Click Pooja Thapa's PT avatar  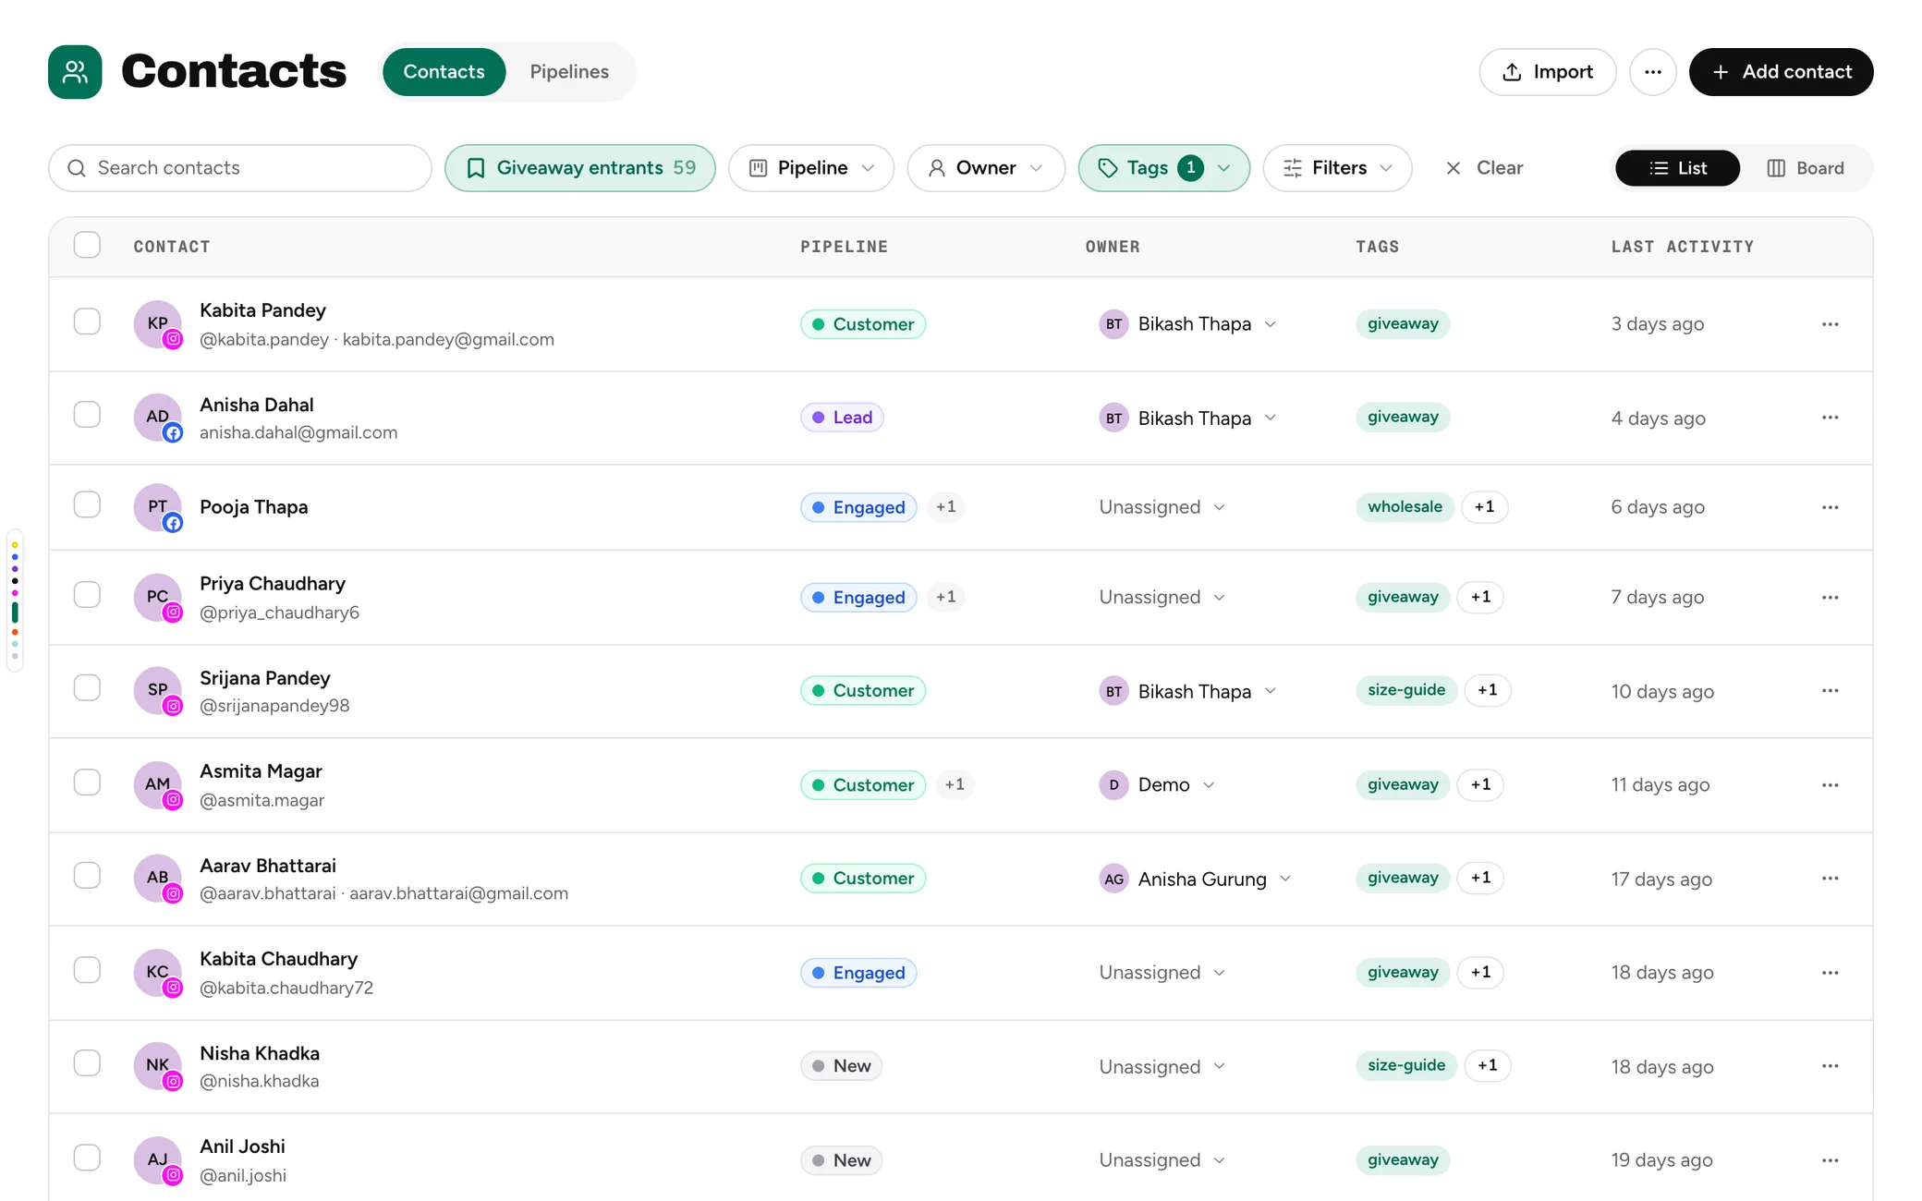click(158, 507)
